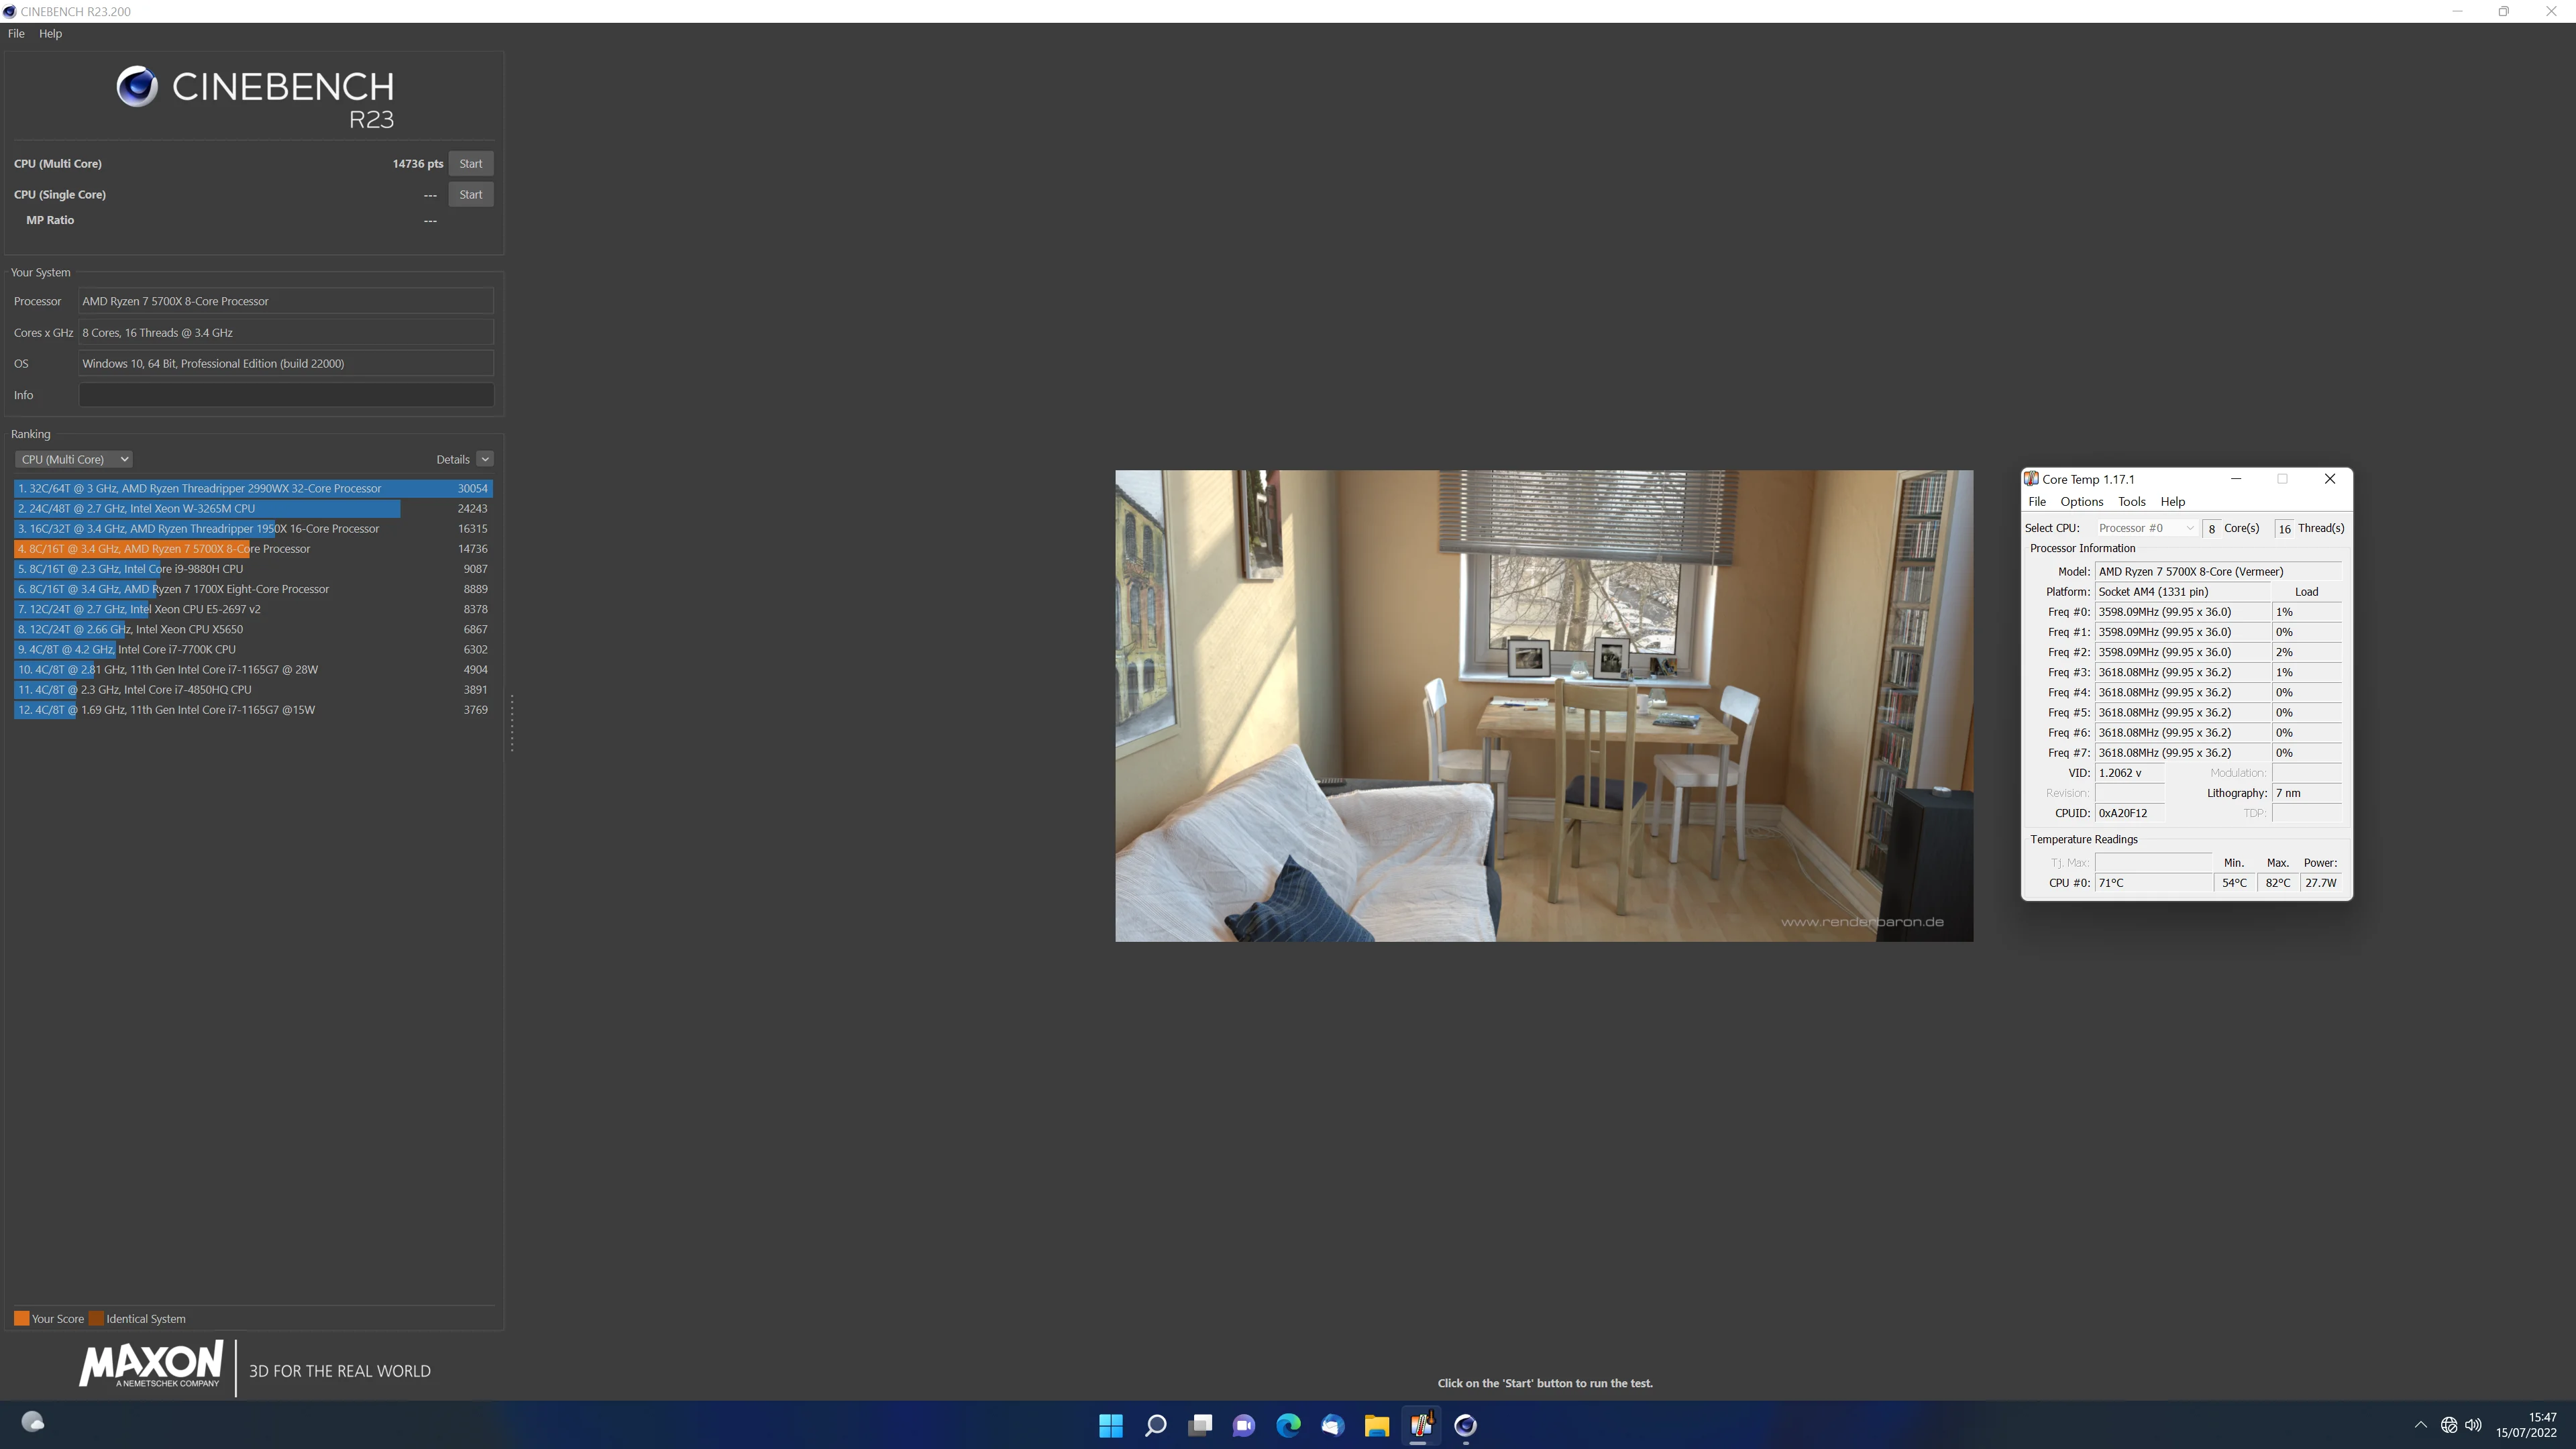This screenshot has height=1449, width=2576.
Task: Click the Info input field
Action: point(286,395)
